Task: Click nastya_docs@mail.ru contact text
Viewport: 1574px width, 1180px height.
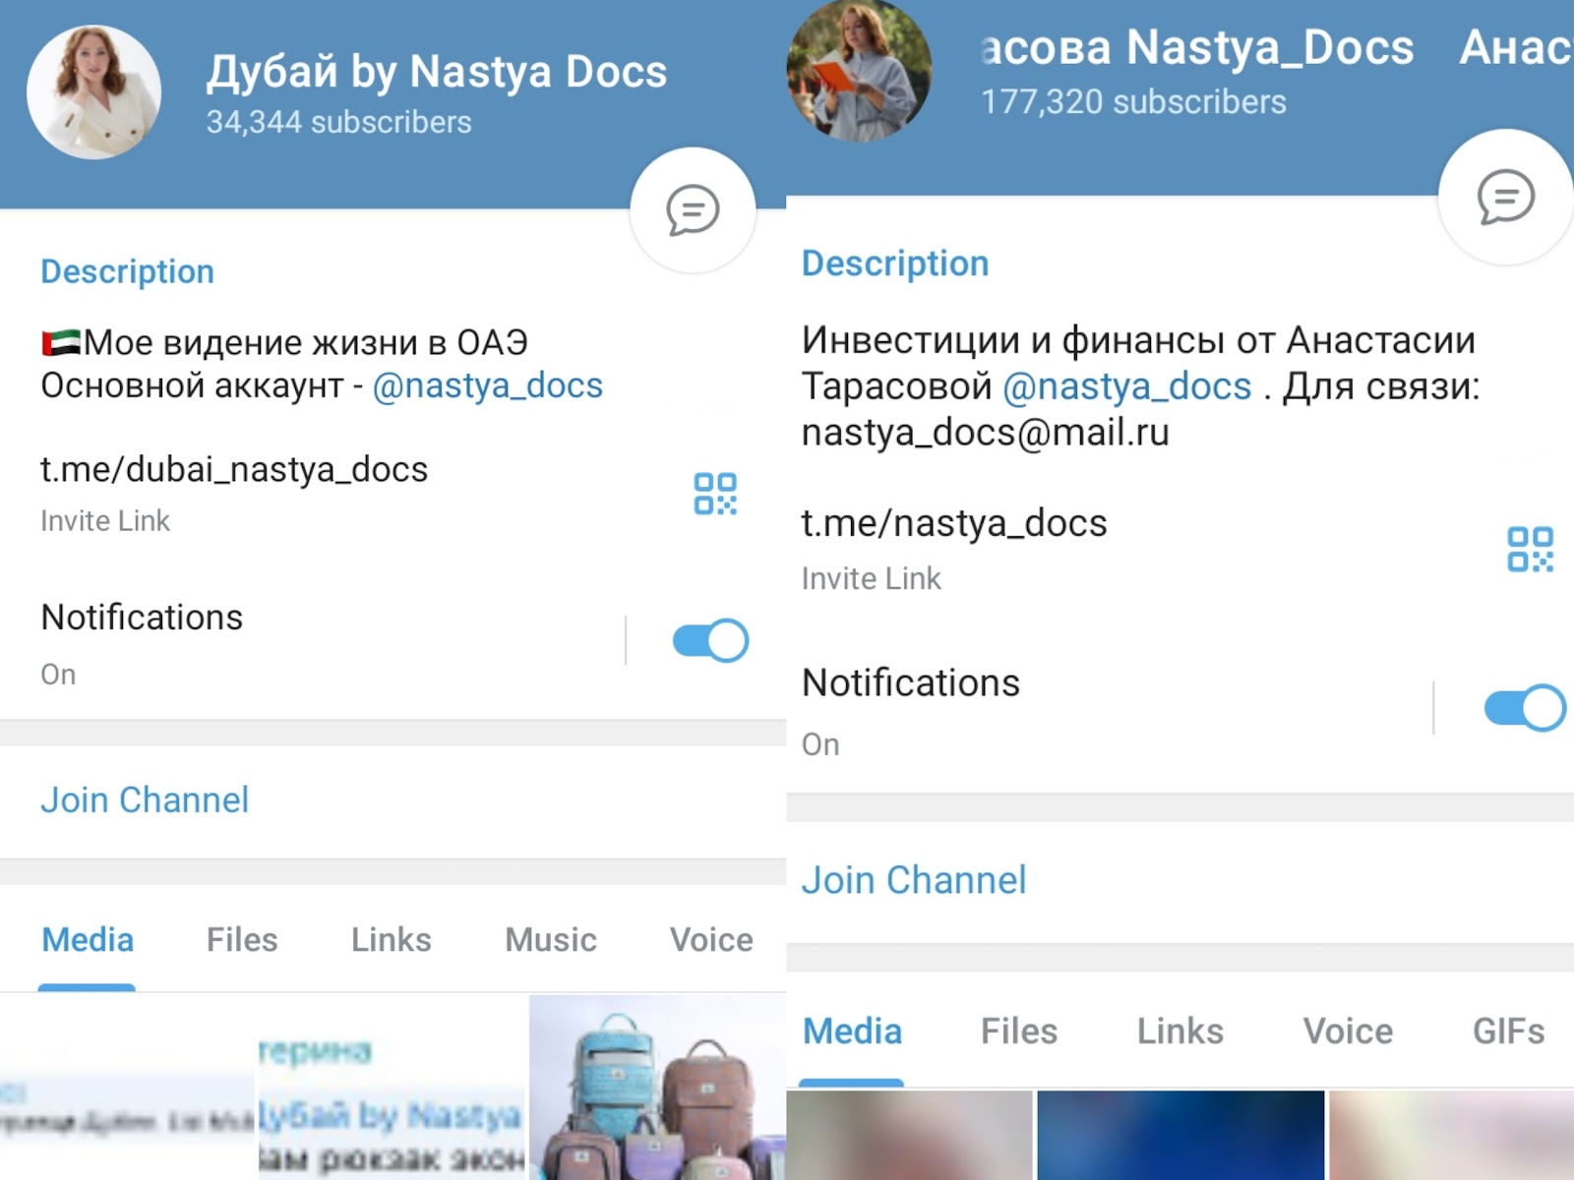Action: point(986,433)
